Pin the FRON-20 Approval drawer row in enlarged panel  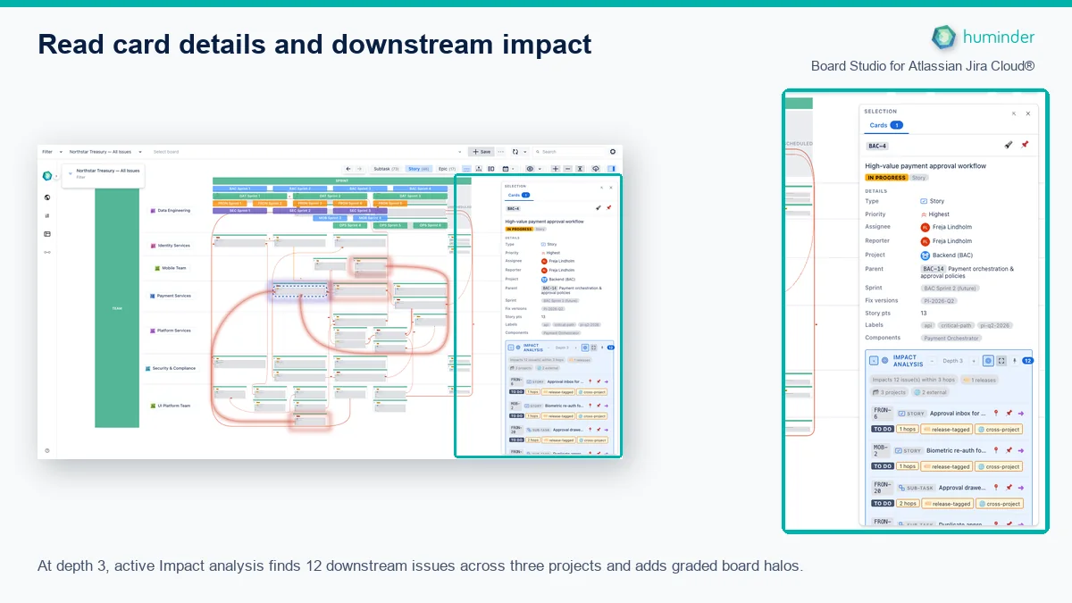(1009, 488)
